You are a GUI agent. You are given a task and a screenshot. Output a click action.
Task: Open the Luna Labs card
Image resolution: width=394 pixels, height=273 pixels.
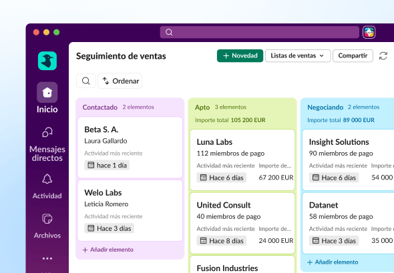coord(242,160)
